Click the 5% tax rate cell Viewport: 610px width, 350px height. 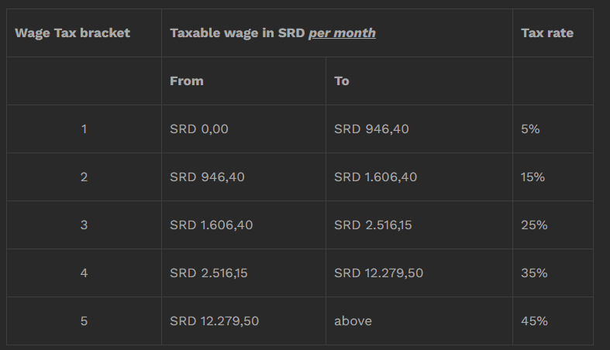point(553,129)
